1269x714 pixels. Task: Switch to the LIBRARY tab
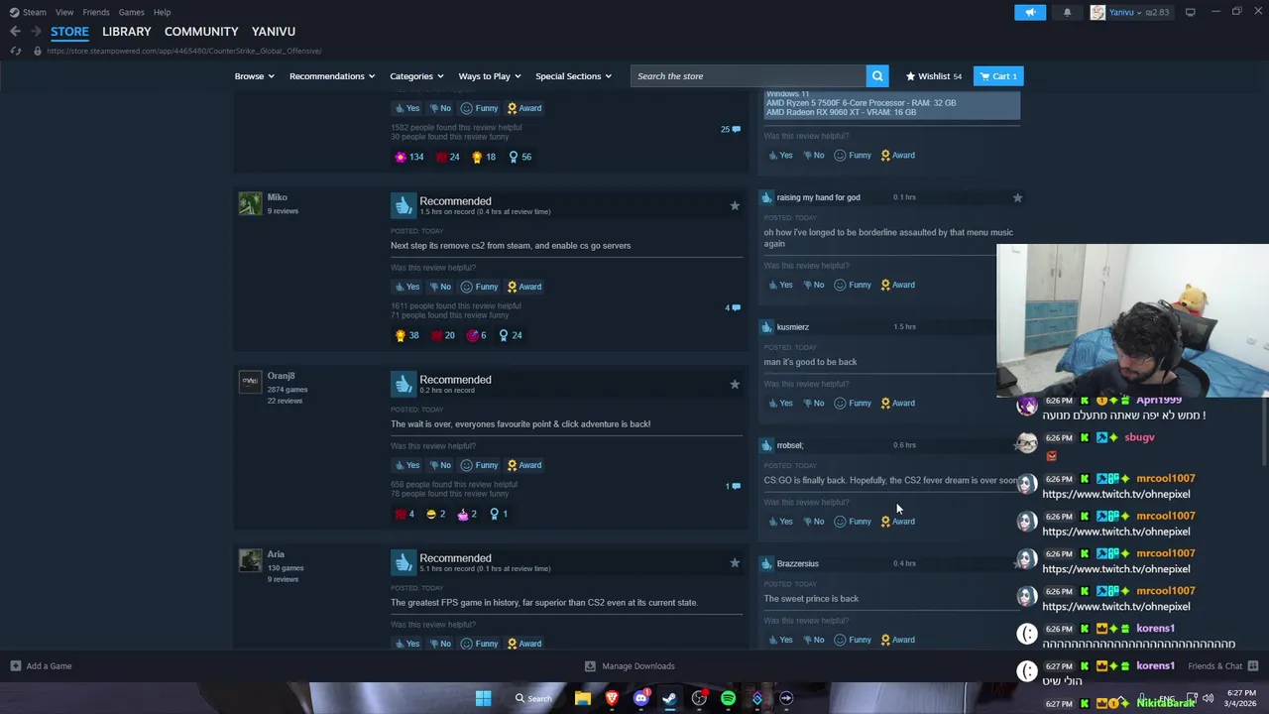point(127,32)
